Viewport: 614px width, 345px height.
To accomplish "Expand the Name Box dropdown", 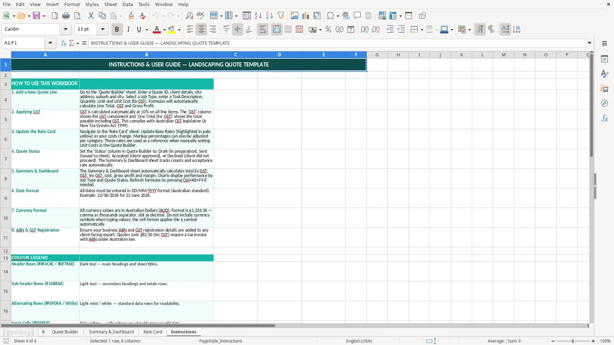I will 50,43.
